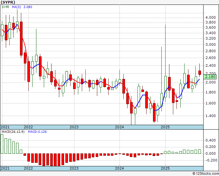
Task: Click 2021 on the price chart timeline
Action: [x=5, y=127]
